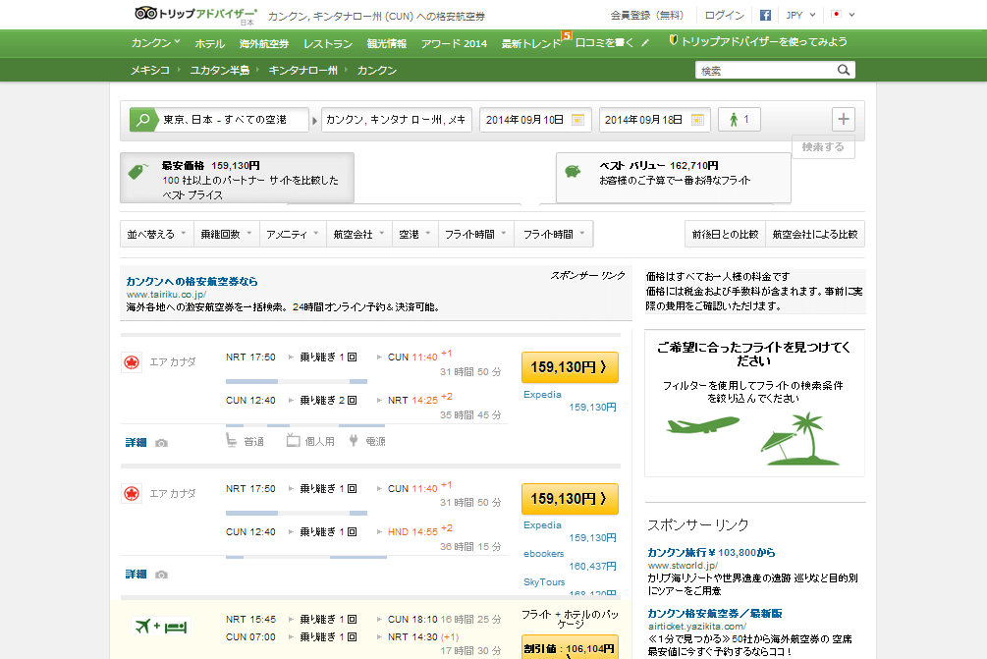
Task: Open the return date calendar icon
Action: [697, 120]
